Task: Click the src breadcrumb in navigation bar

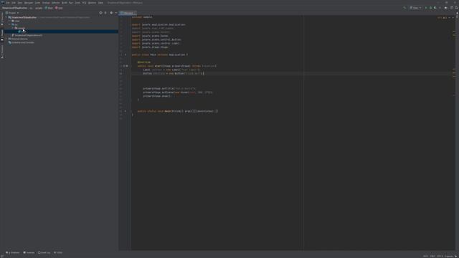Action: click(x=31, y=8)
